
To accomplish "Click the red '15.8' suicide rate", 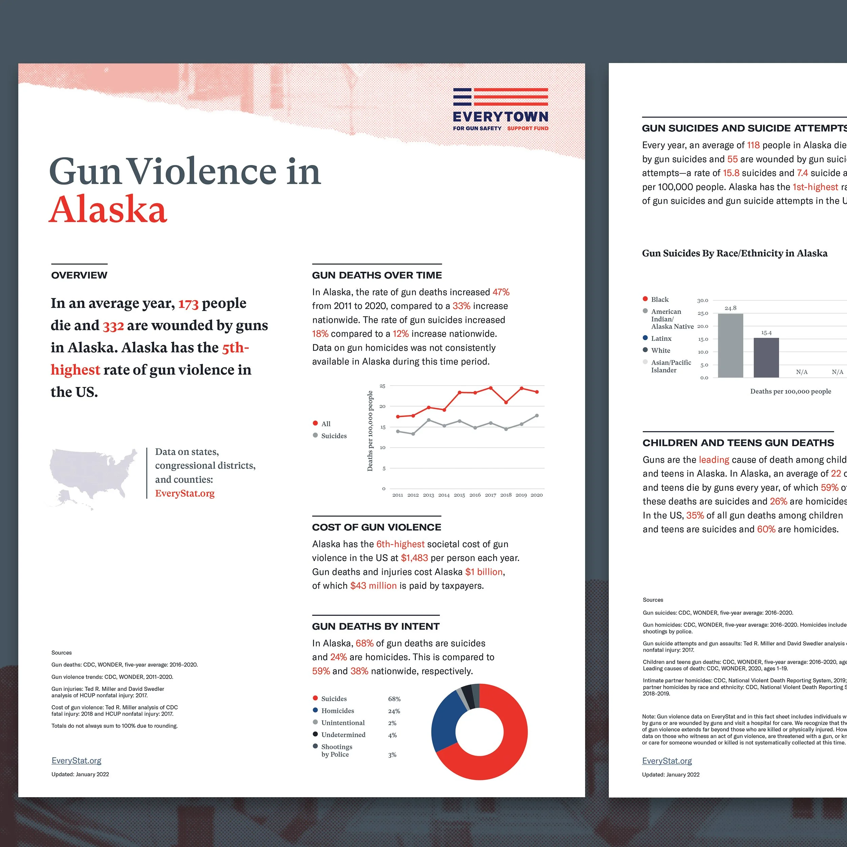I will 731,173.
